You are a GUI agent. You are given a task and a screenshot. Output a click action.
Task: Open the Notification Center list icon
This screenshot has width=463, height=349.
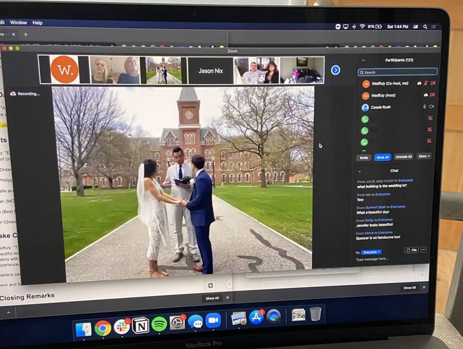point(434,27)
